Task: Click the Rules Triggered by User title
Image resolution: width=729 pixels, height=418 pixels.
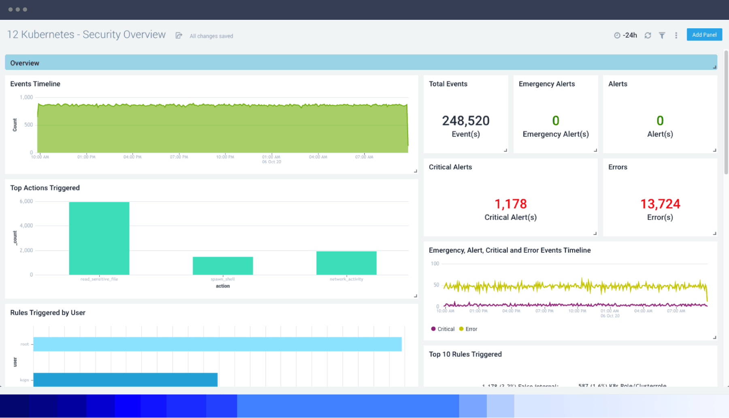Action: [x=48, y=312]
